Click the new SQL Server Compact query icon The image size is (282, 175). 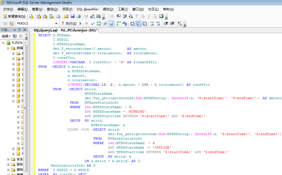coord(59,16)
